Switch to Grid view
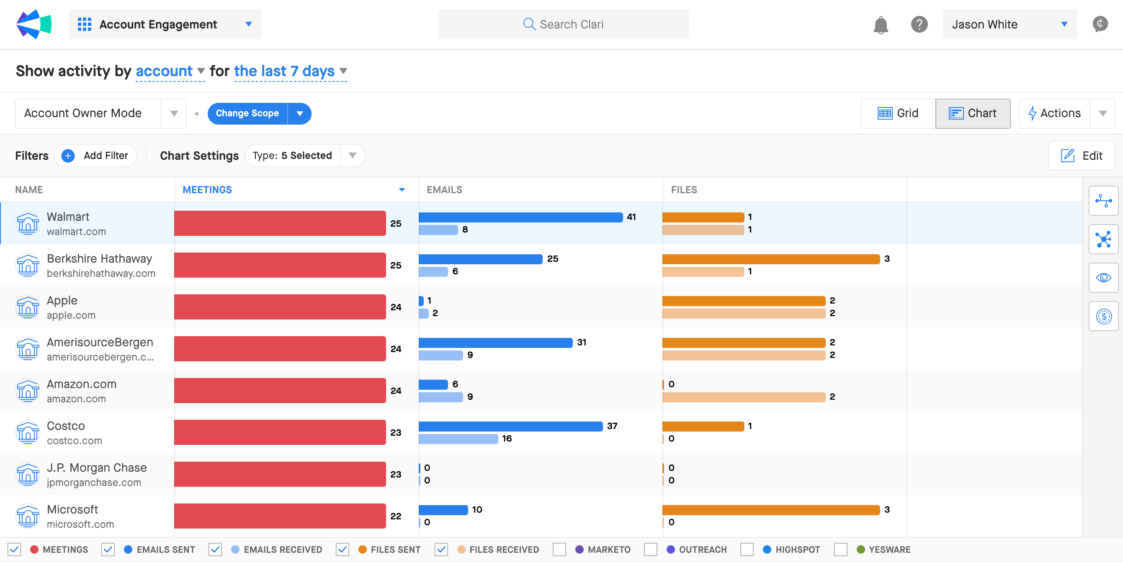 (x=898, y=113)
